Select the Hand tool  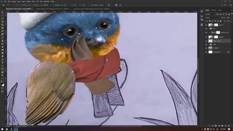pos(3,72)
